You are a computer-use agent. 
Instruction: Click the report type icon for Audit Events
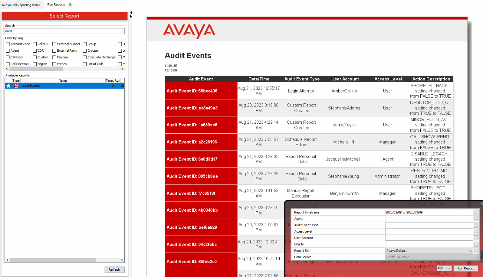point(16,86)
